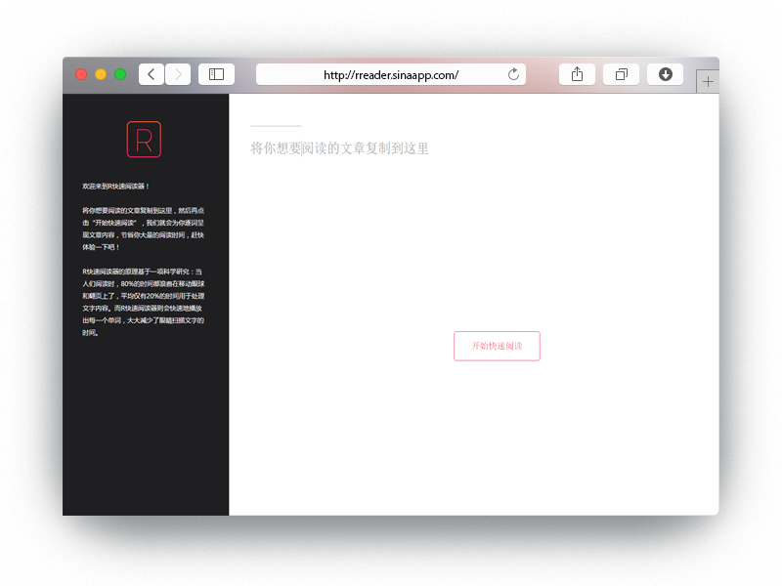
Task: Toggle the Safari sidebar button
Action: pos(216,75)
